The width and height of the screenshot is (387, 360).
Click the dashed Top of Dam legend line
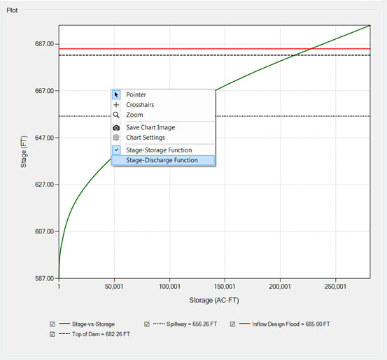pos(64,333)
